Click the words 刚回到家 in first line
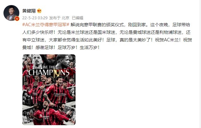Screen dimensions: 201x128 coord(137,25)
